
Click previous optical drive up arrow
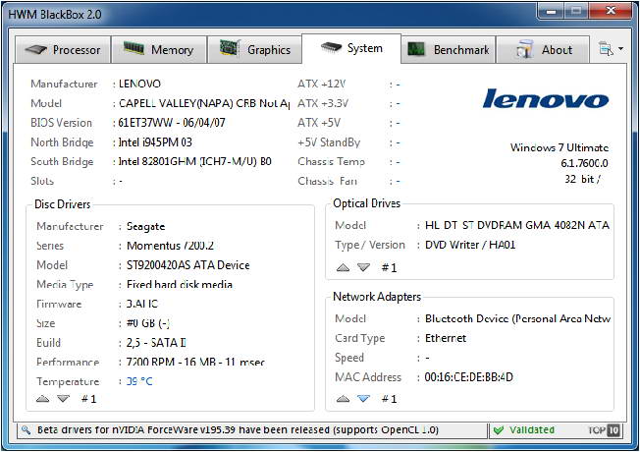click(x=343, y=267)
